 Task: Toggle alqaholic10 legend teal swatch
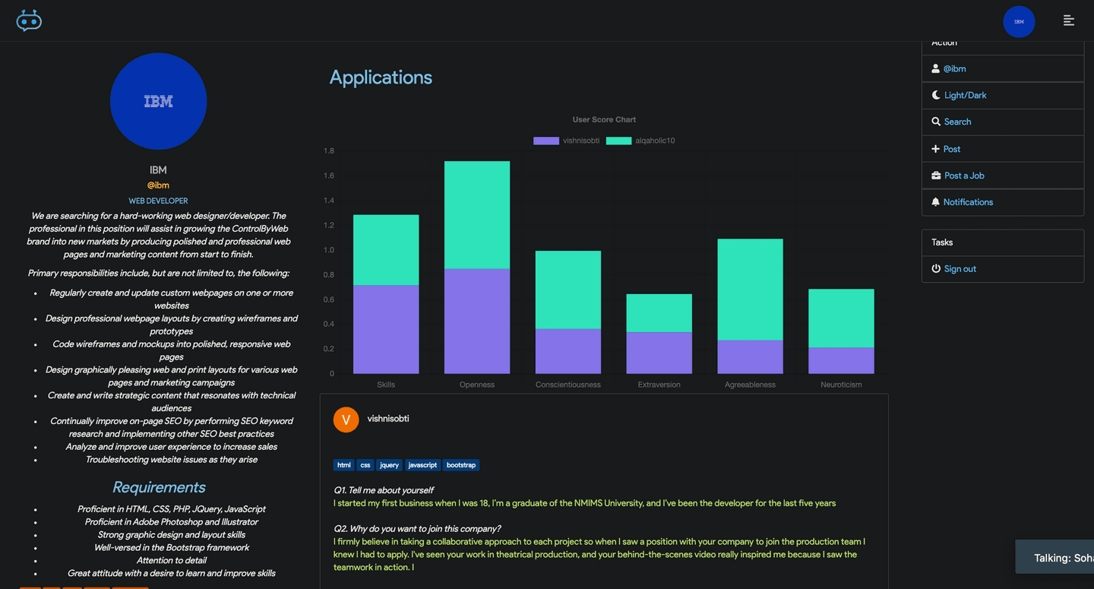(x=618, y=141)
